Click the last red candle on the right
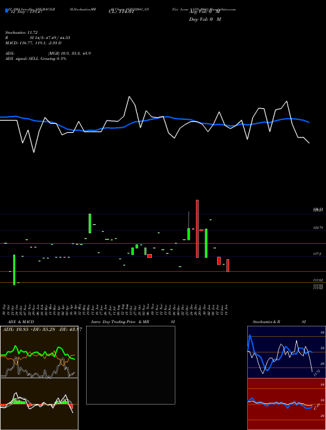The width and height of the screenshot is (326, 430). (228, 265)
